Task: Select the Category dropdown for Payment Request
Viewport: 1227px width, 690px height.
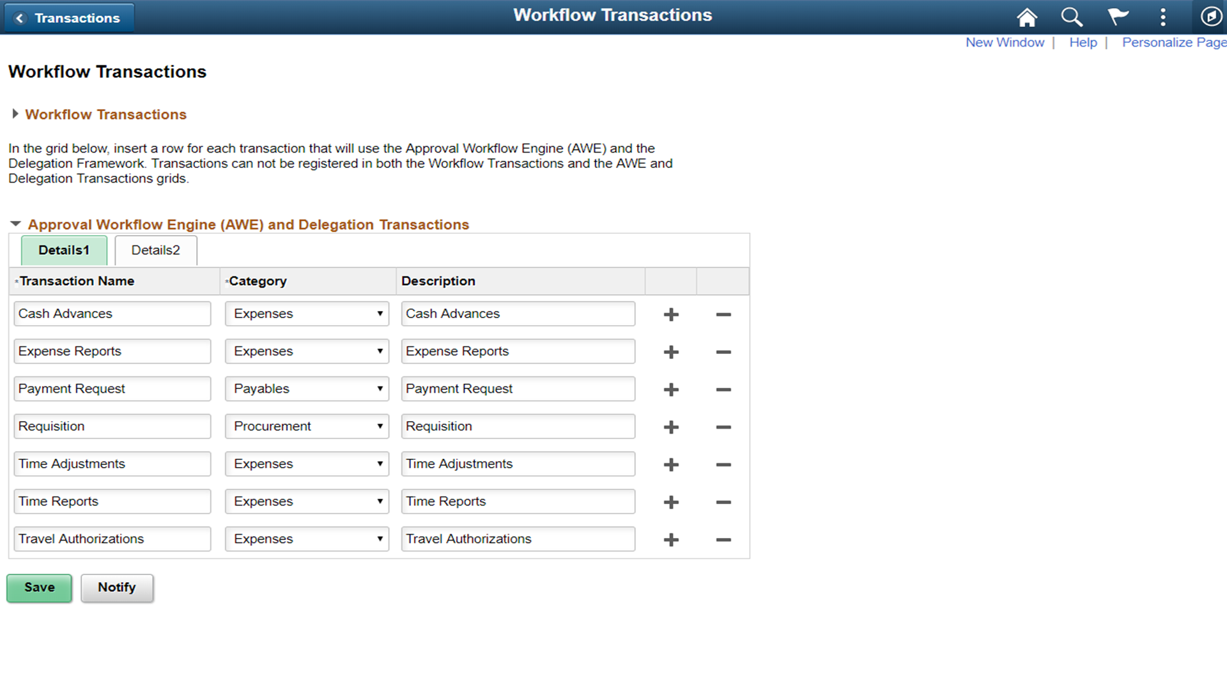Action: [x=307, y=388]
